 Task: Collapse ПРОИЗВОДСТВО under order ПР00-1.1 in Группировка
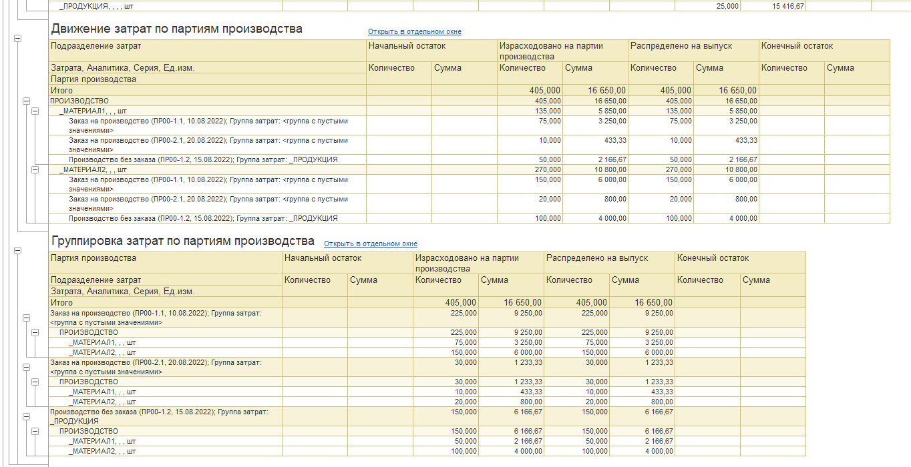pyautogui.click(x=36, y=333)
